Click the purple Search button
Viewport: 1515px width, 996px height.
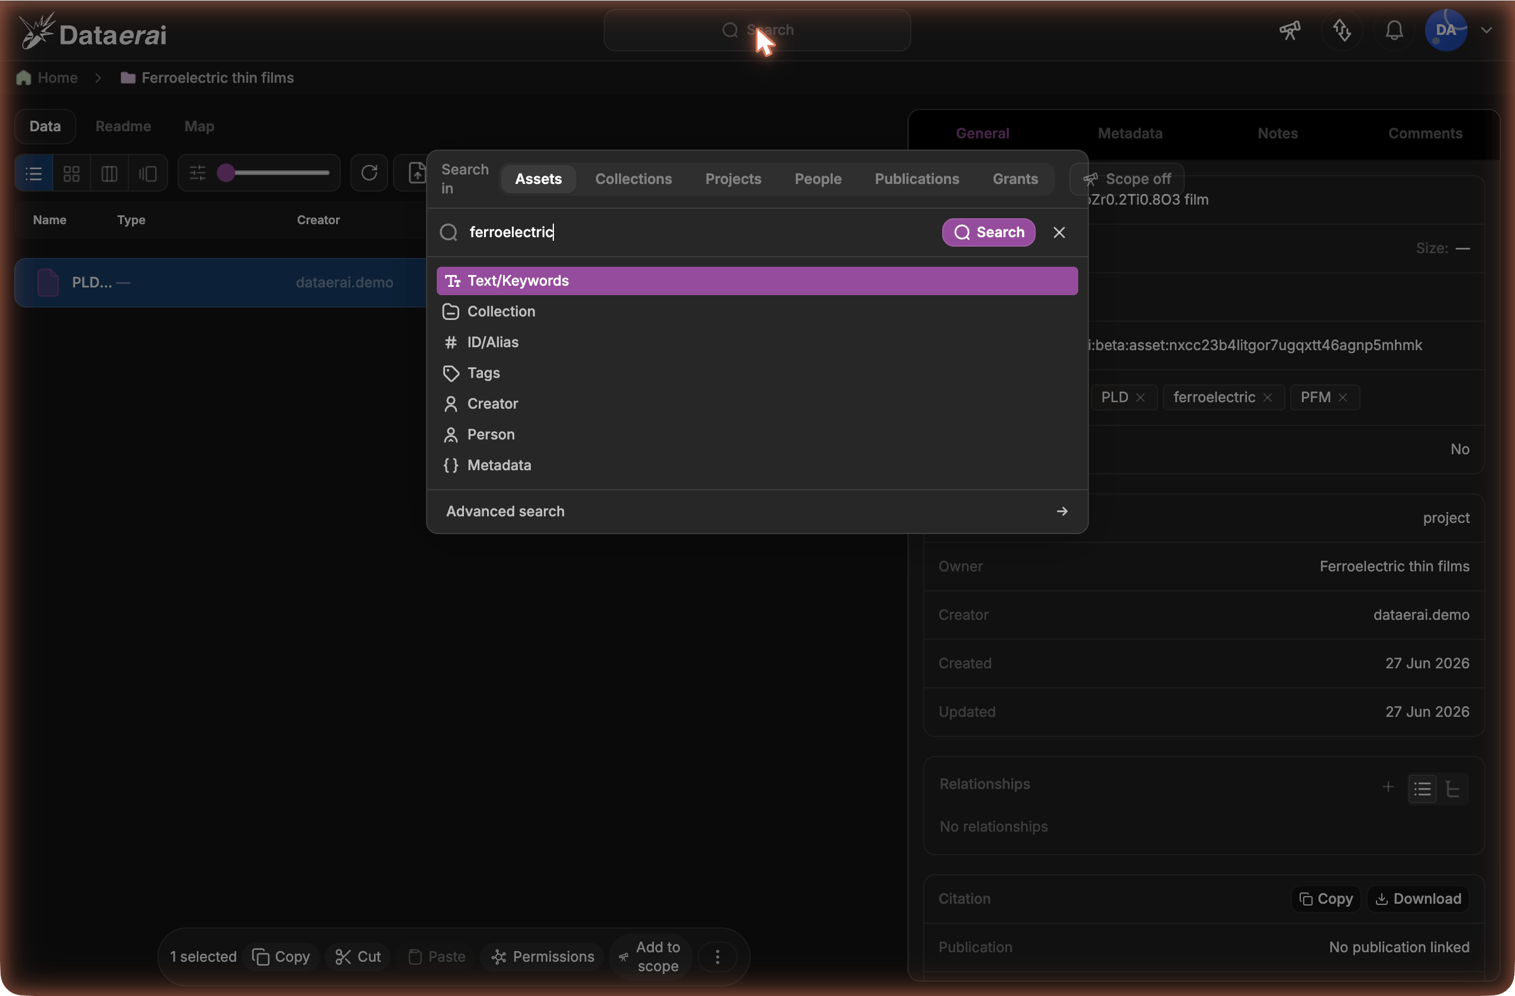tap(988, 232)
